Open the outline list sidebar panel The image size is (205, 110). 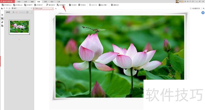(x=2, y=15)
